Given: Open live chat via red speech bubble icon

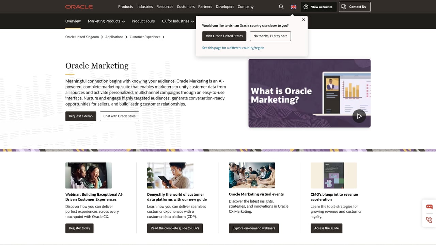Looking at the screenshot, I should click(429, 207).
